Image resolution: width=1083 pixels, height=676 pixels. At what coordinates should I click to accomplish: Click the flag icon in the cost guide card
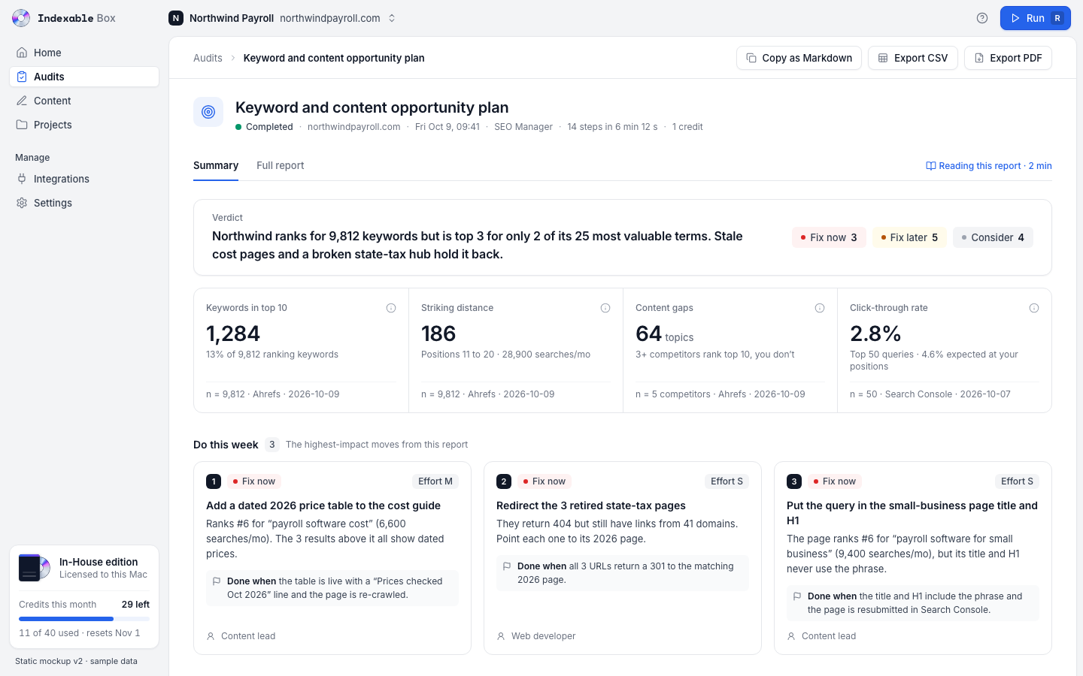click(217, 581)
